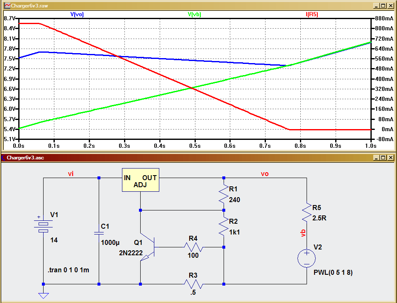Image resolution: width=397 pixels, height=303 pixels.
Task: Select the R3 resistor symbol
Action: 193,284
